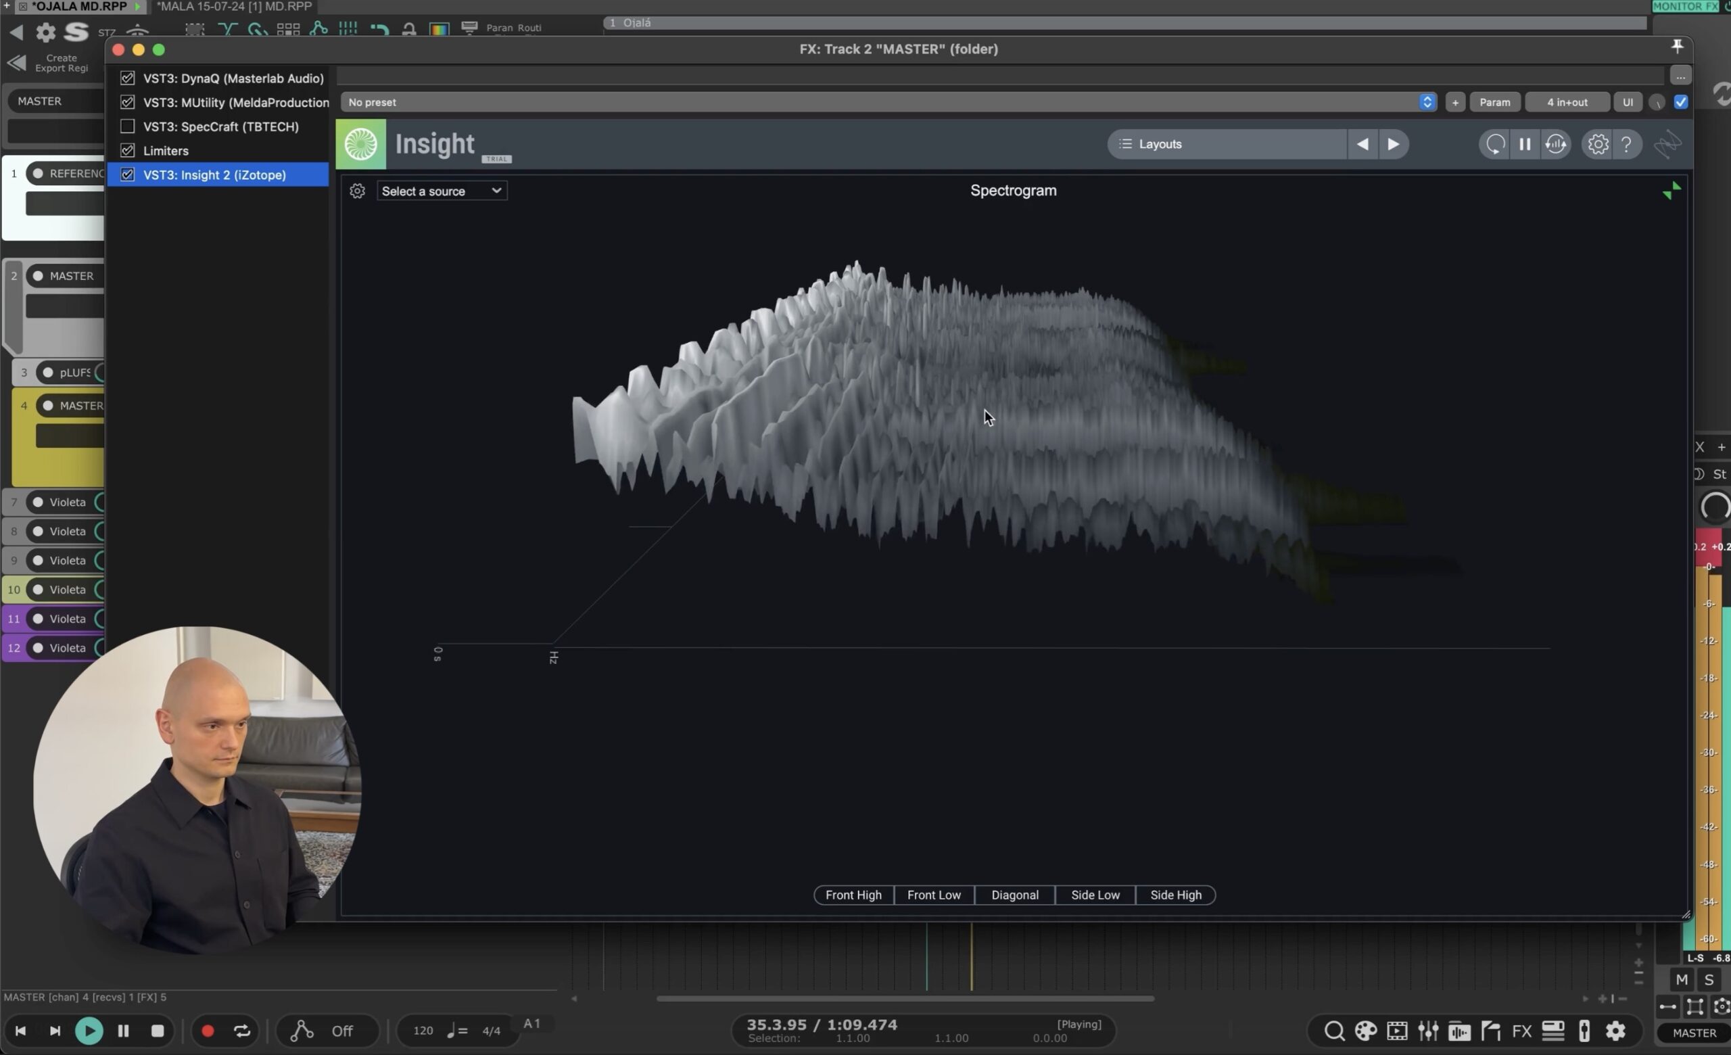Open Spectrogram panel settings gear
This screenshot has height=1055, width=1731.
pos(357,191)
